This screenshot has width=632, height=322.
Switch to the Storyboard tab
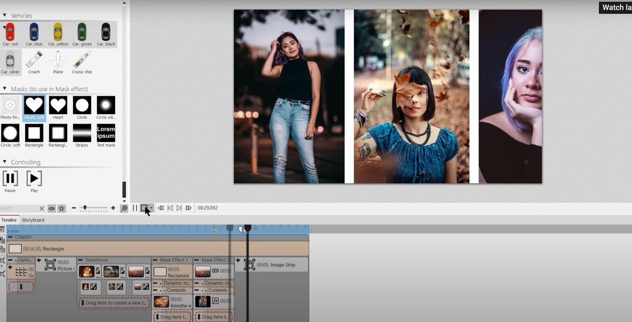coord(33,220)
